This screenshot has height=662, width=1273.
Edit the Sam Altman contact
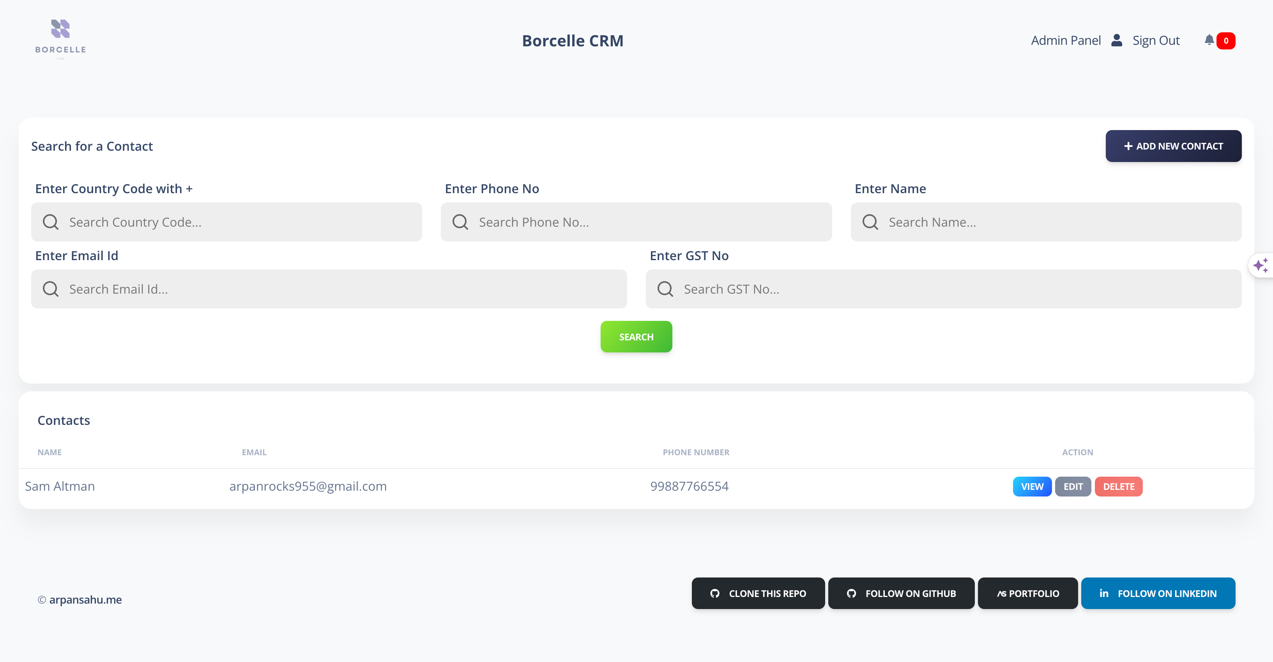[1073, 487]
